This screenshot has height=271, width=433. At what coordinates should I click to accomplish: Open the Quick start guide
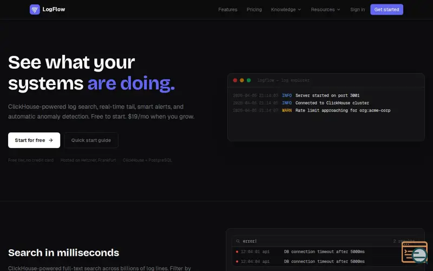(91, 140)
